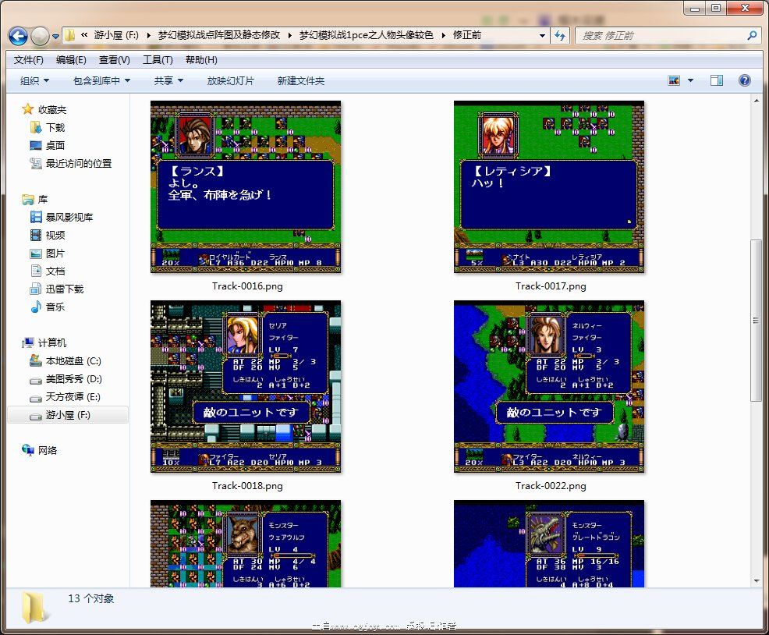Click the 新建文件夹 button

pyautogui.click(x=300, y=80)
